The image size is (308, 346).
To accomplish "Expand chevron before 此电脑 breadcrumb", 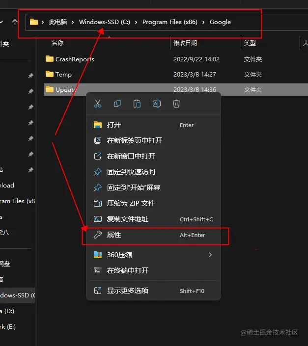I will pos(43,22).
